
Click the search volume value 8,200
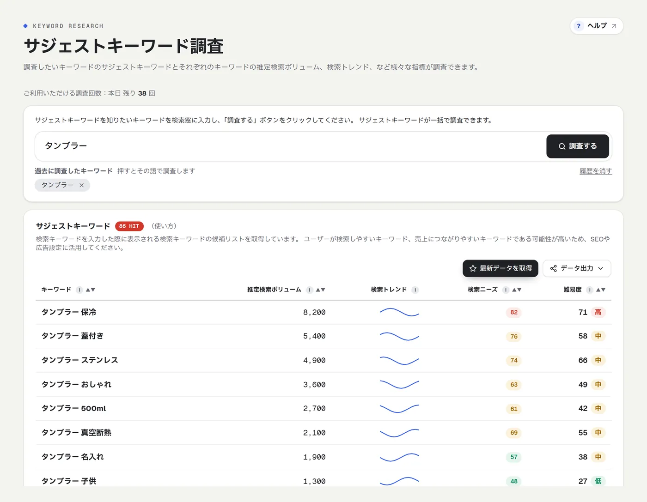314,312
